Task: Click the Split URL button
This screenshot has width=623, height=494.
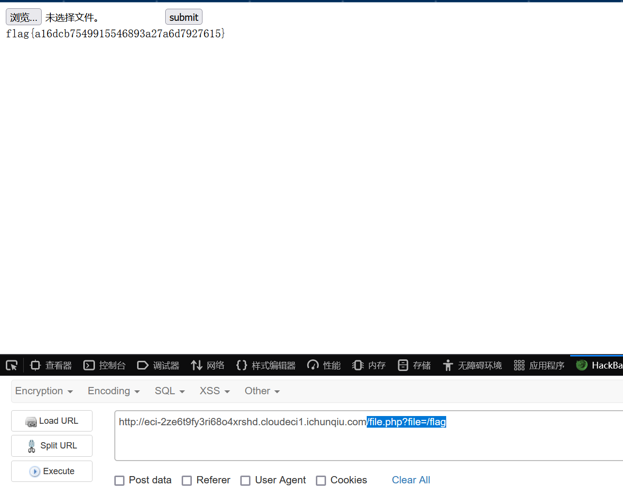Action: tap(52, 446)
